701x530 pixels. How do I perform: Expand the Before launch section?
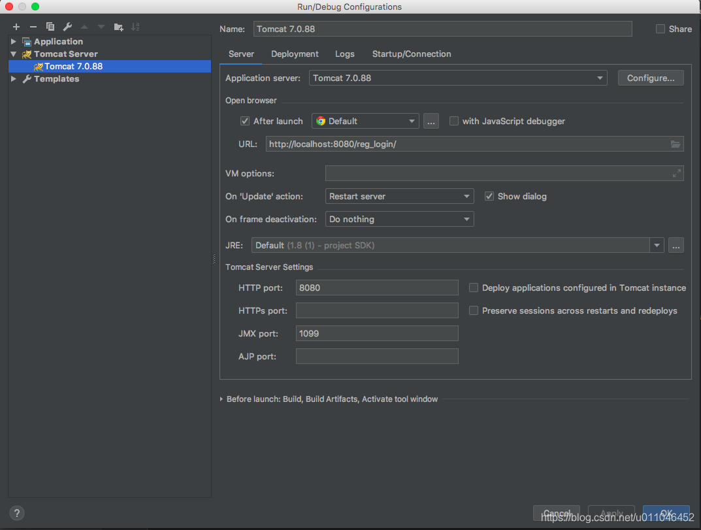221,399
